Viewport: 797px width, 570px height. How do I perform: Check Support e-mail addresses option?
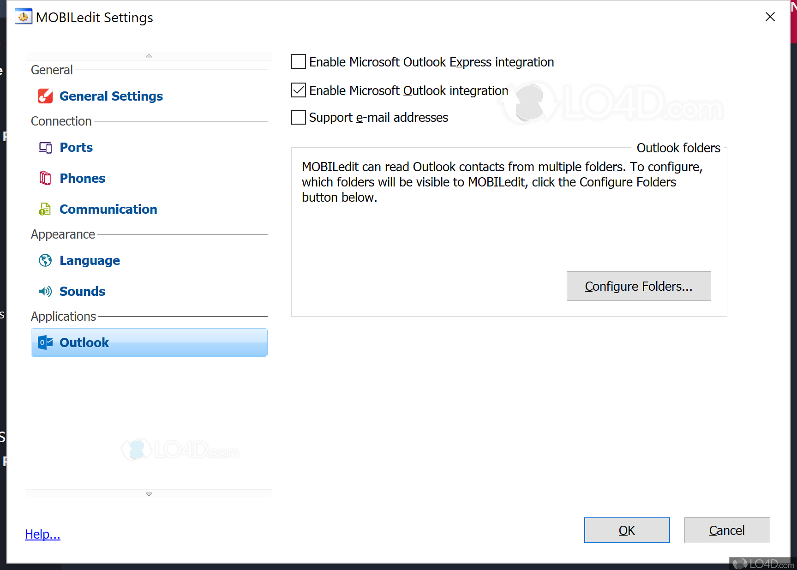[299, 117]
